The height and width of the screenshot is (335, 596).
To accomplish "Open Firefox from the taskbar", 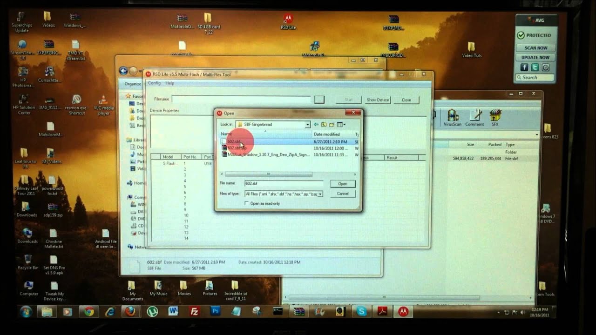I will [130, 311].
